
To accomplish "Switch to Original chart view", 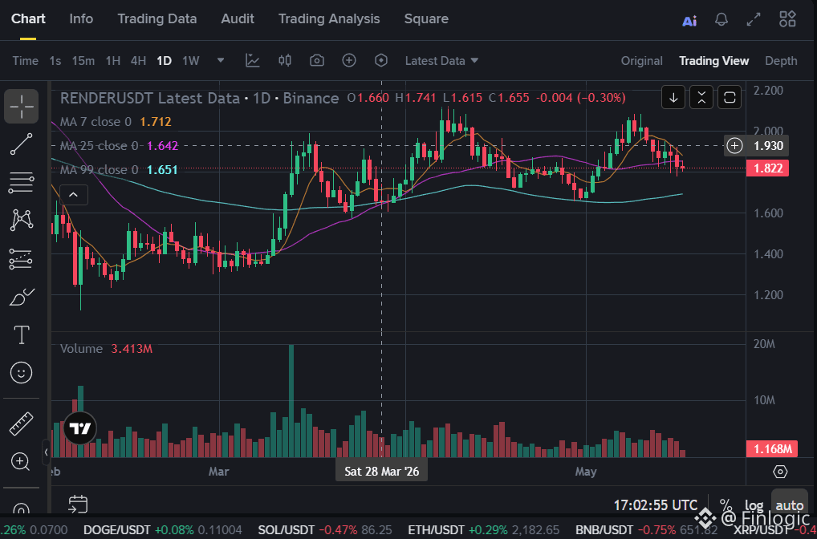I will click(x=641, y=61).
